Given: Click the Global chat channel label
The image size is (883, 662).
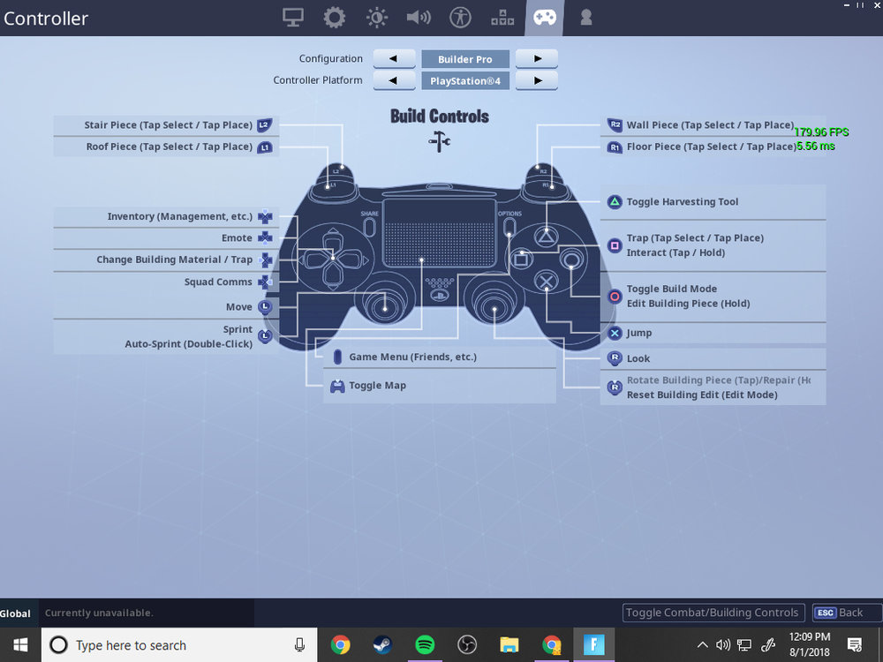Looking at the screenshot, I should pyautogui.click(x=15, y=613).
